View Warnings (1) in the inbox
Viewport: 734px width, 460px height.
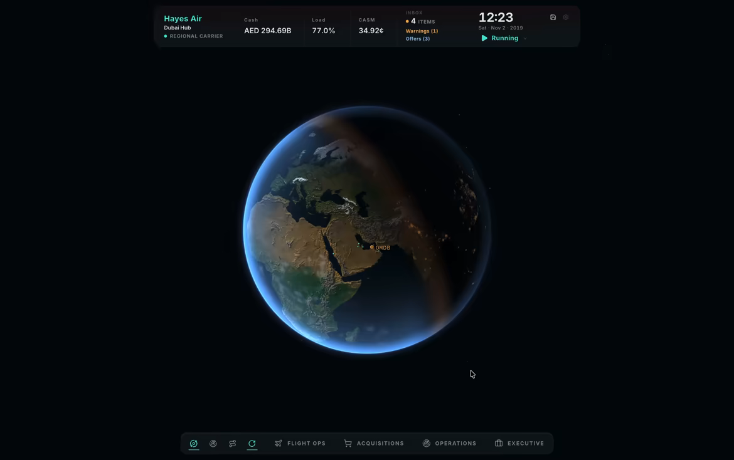pos(422,31)
